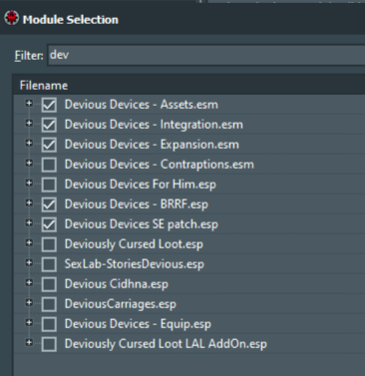The width and height of the screenshot is (365, 376).
Task: Select the Devious Devices - Contraptions.esm filename
Action: (160, 165)
